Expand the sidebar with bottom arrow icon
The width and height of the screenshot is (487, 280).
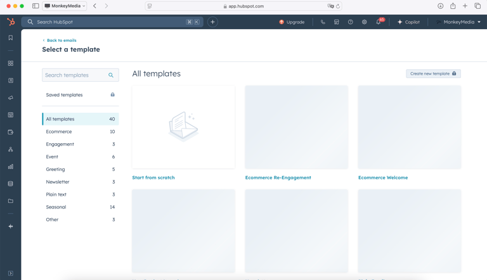[x=11, y=273]
